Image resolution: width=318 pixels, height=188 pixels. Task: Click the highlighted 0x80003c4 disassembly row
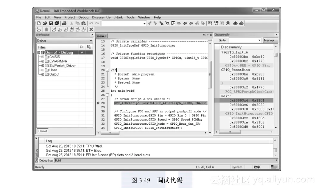pyautogui.click(x=244, y=101)
